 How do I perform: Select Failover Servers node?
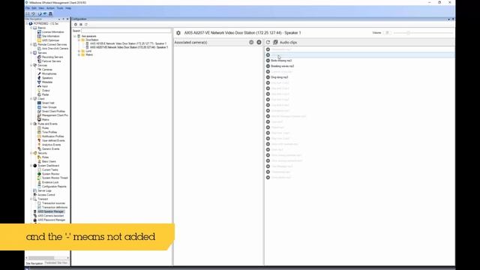coord(52,61)
